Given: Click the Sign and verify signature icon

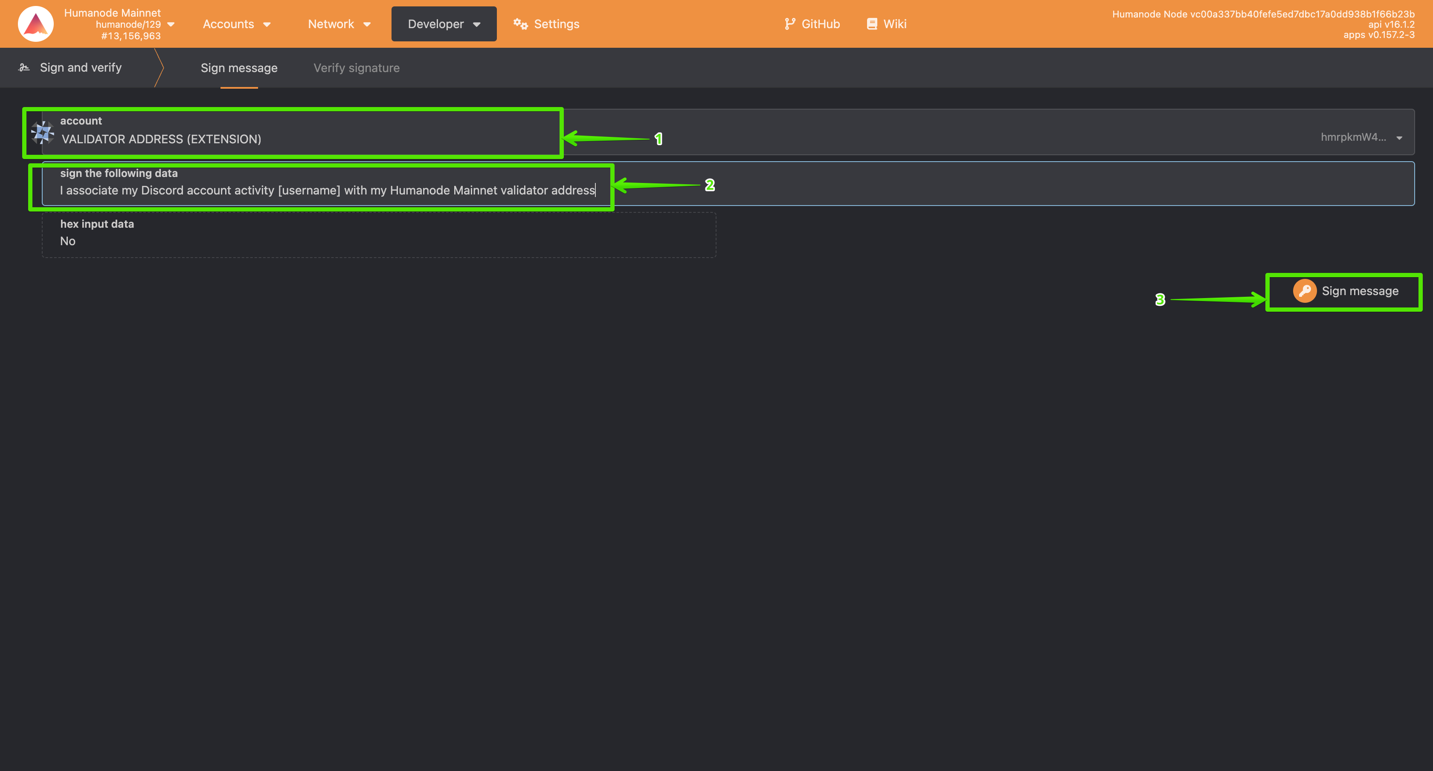Looking at the screenshot, I should point(24,67).
